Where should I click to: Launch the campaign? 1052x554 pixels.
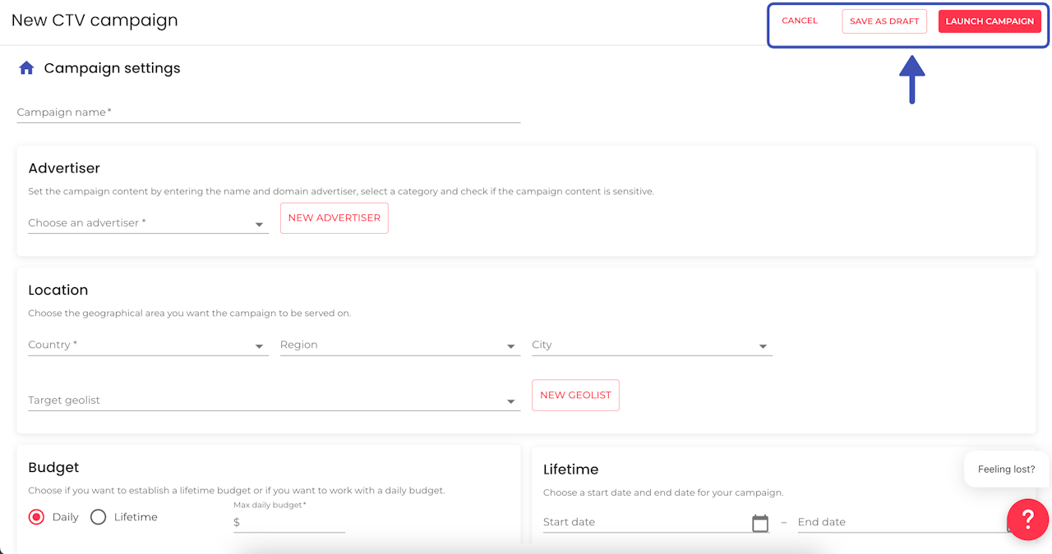coord(990,21)
